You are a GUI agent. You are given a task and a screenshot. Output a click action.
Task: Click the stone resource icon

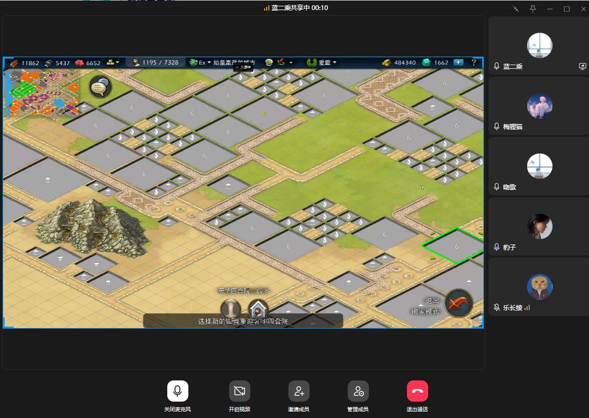tap(49, 63)
